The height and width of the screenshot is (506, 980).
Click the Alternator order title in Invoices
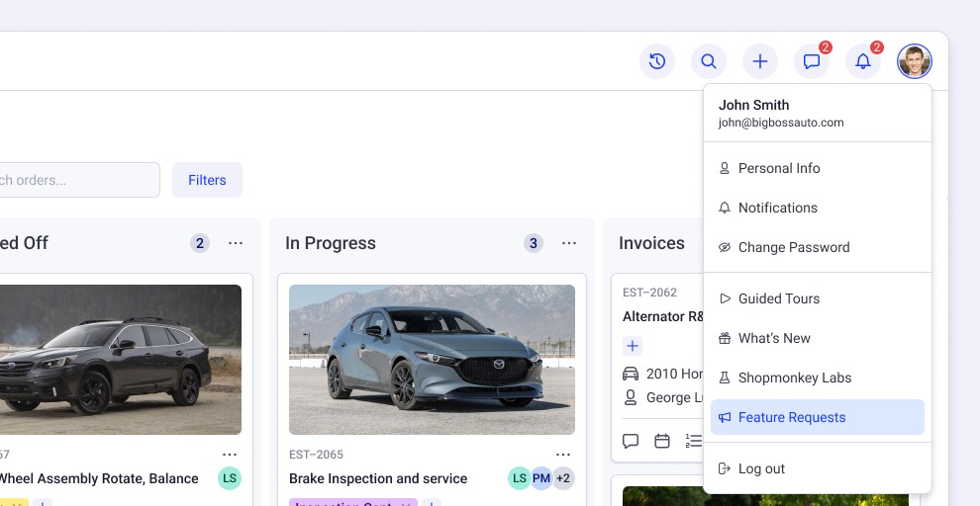pos(662,316)
